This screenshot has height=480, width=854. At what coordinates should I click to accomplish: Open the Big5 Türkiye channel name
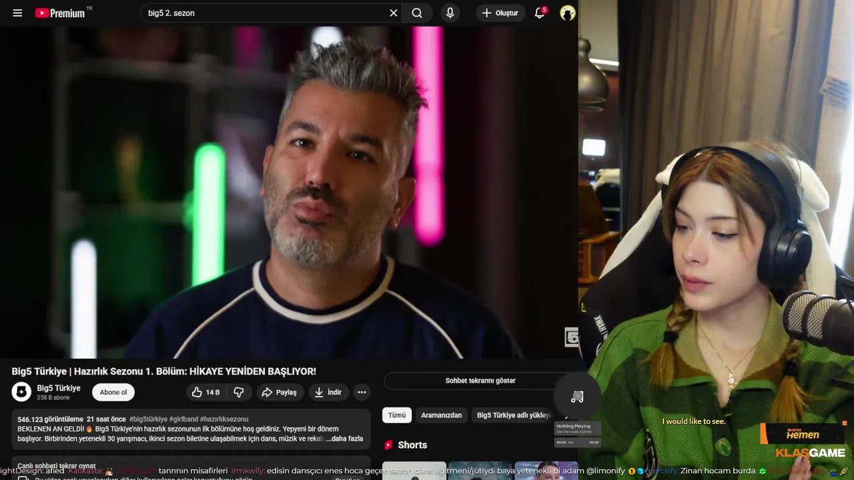[59, 388]
